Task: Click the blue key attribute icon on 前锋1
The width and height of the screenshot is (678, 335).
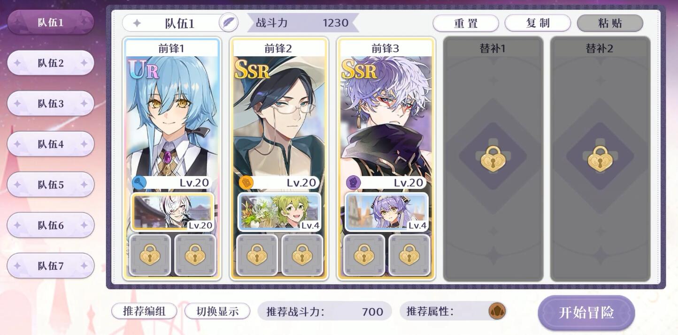Action: (x=139, y=183)
